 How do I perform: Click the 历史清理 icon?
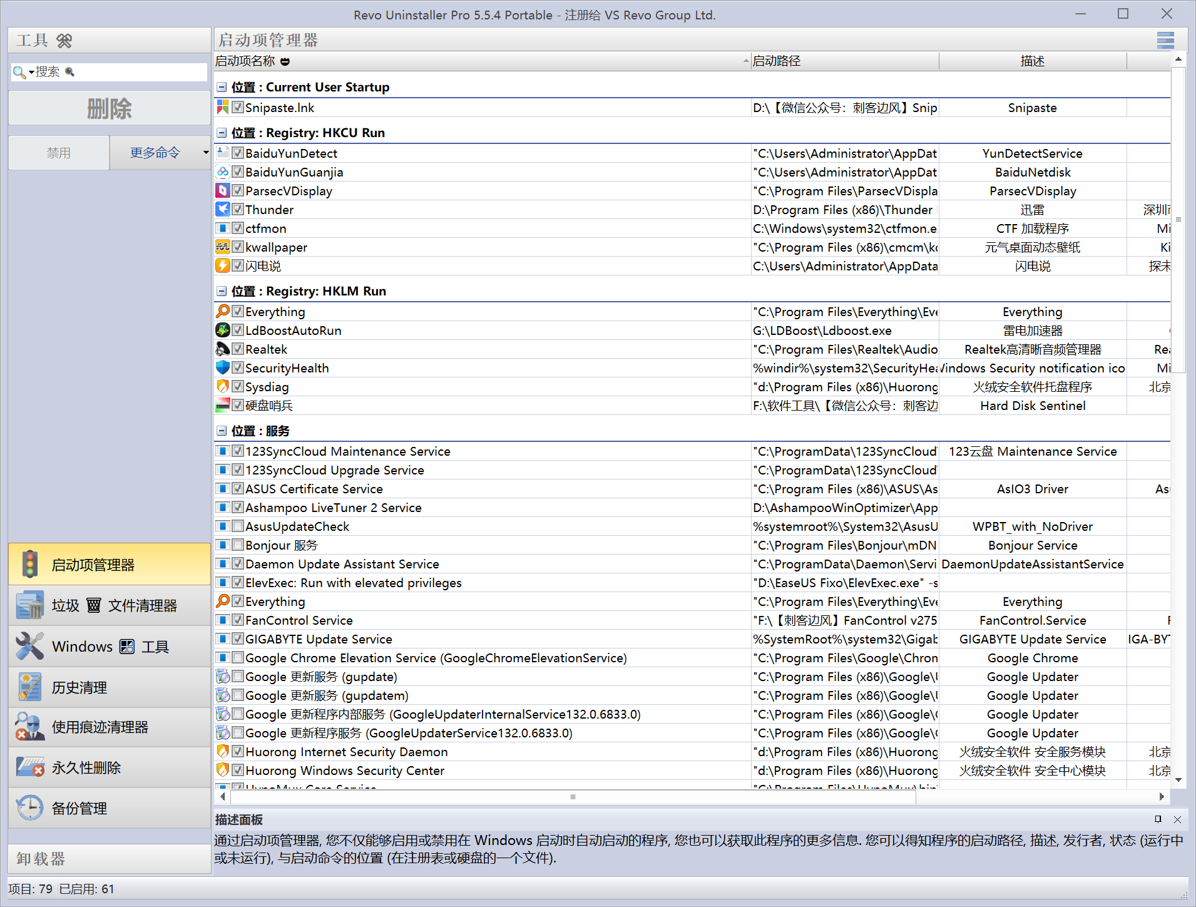pyautogui.click(x=29, y=687)
